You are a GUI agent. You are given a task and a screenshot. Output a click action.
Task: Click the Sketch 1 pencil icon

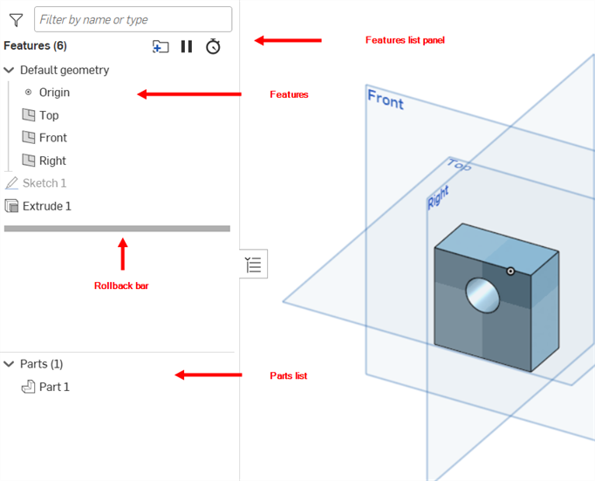tap(11, 183)
